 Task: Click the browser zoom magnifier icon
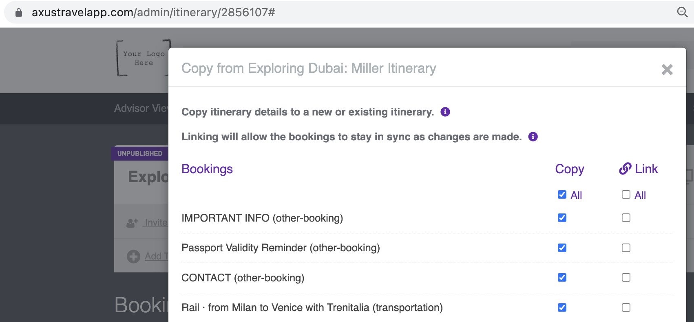click(682, 12)
